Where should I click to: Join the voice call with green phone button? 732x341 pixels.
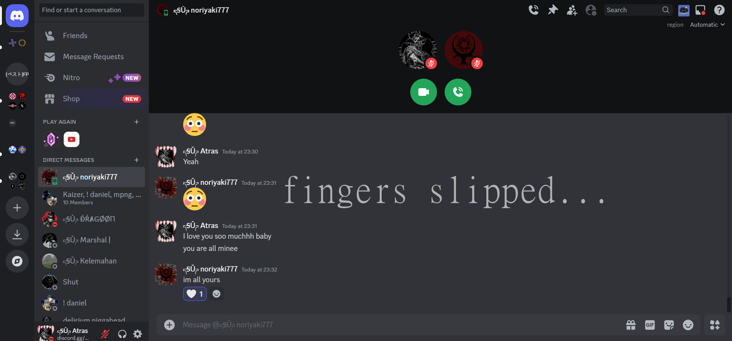(x=458, y=92)
